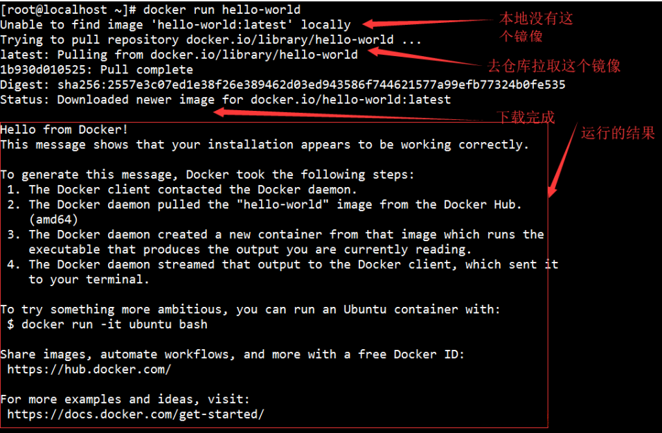Screen dimensions: 662x433
Task: Click the red annotation "本地没有这个镜像"
Action: point(535,27)
